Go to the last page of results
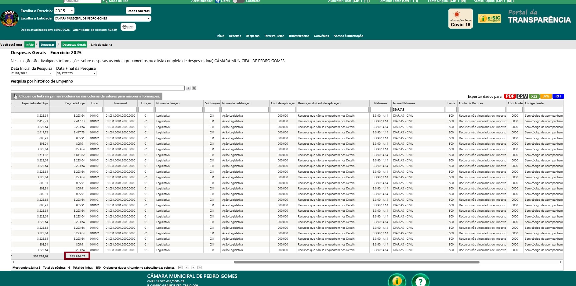This screenshot has height=286, width=576. 199,268
